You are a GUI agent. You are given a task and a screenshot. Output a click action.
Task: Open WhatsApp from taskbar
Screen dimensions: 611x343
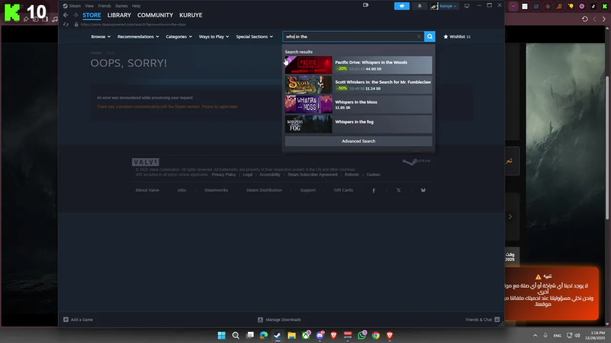[362, 335]
